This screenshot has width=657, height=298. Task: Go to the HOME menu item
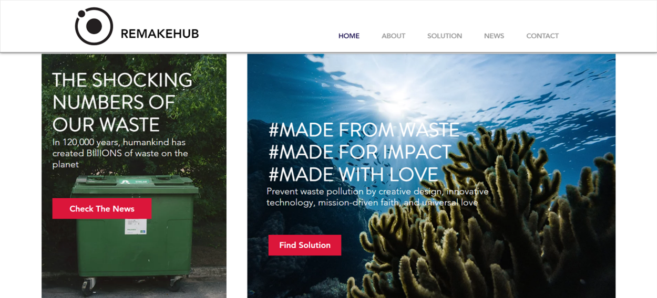pyautogui.click(x=349, y=36)
